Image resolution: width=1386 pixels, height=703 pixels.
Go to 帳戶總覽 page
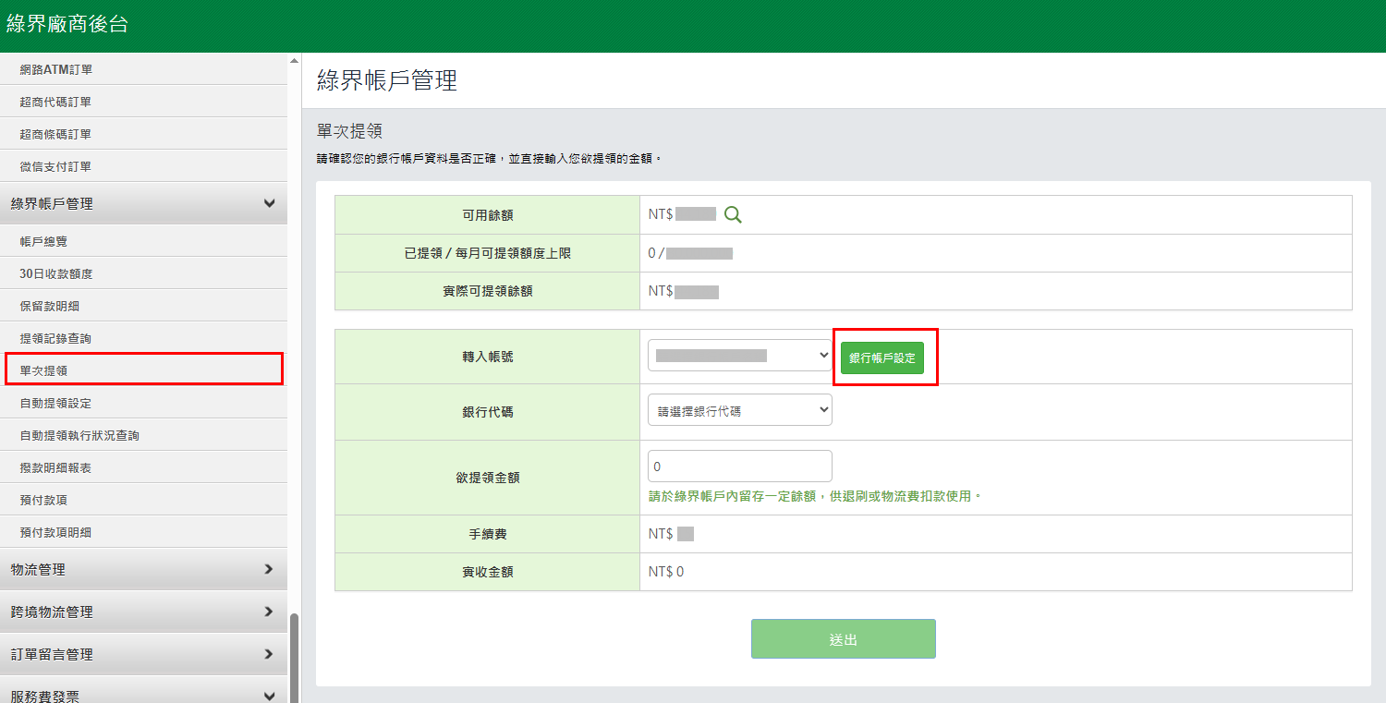[x=143, y=241]
